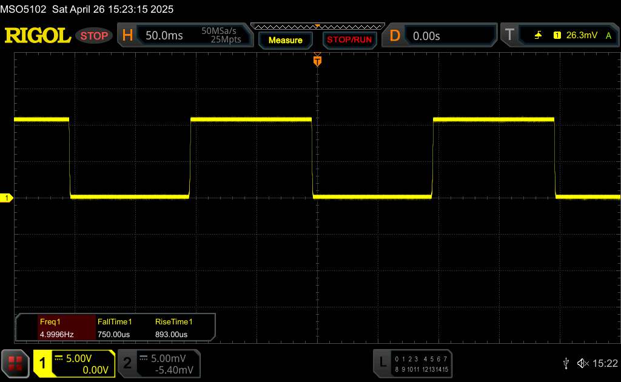The height and width of the screenshot is (382, 621).
Task: Click the date Sat April 26 2025 text
Action: pyautogui.click(x=113, y=9)
